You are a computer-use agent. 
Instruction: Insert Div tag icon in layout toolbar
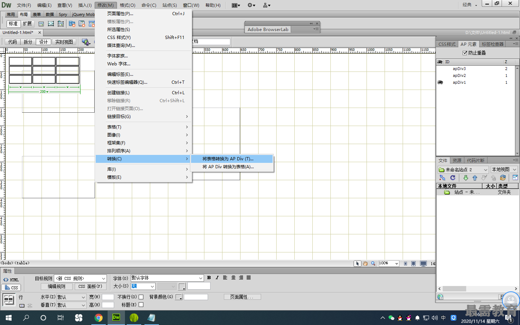point(41,24)
